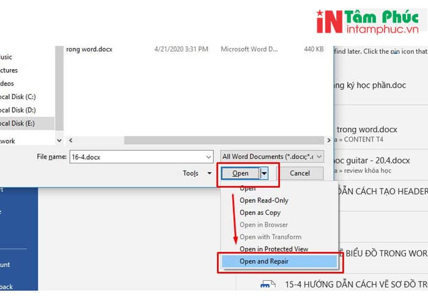428x306 pixels.
Task: Click the file list horizontal scrollbar thumb
Action: 224,140
